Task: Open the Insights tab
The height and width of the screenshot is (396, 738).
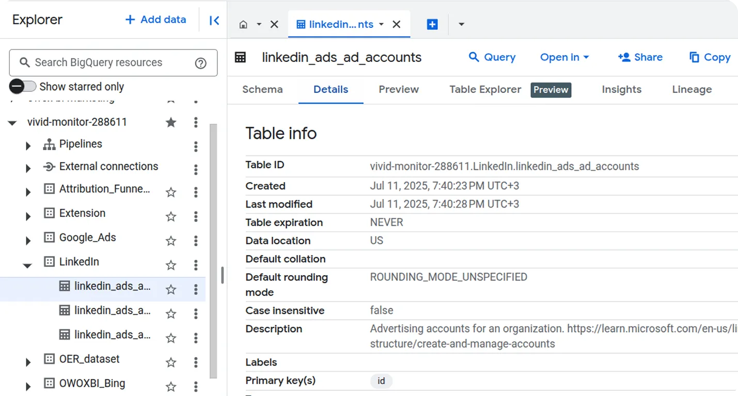Action: [621, 89]
